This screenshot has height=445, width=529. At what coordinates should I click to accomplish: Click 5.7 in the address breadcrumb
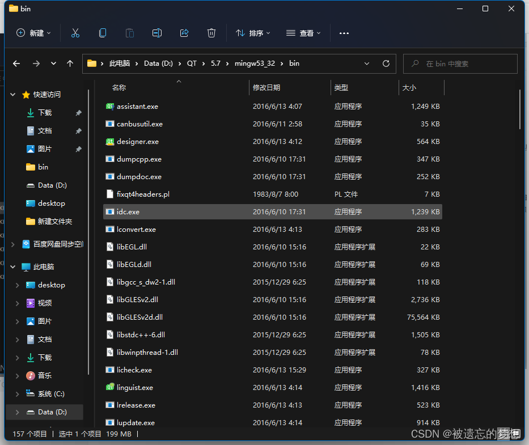coord(215,63)
